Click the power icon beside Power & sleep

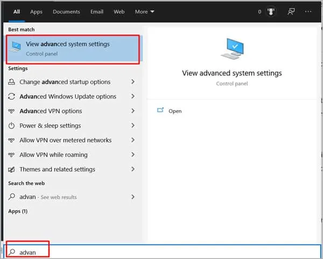11,126
